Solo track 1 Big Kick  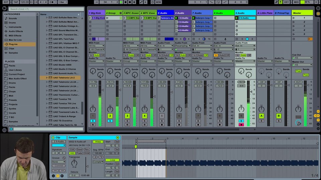point(93,121)
